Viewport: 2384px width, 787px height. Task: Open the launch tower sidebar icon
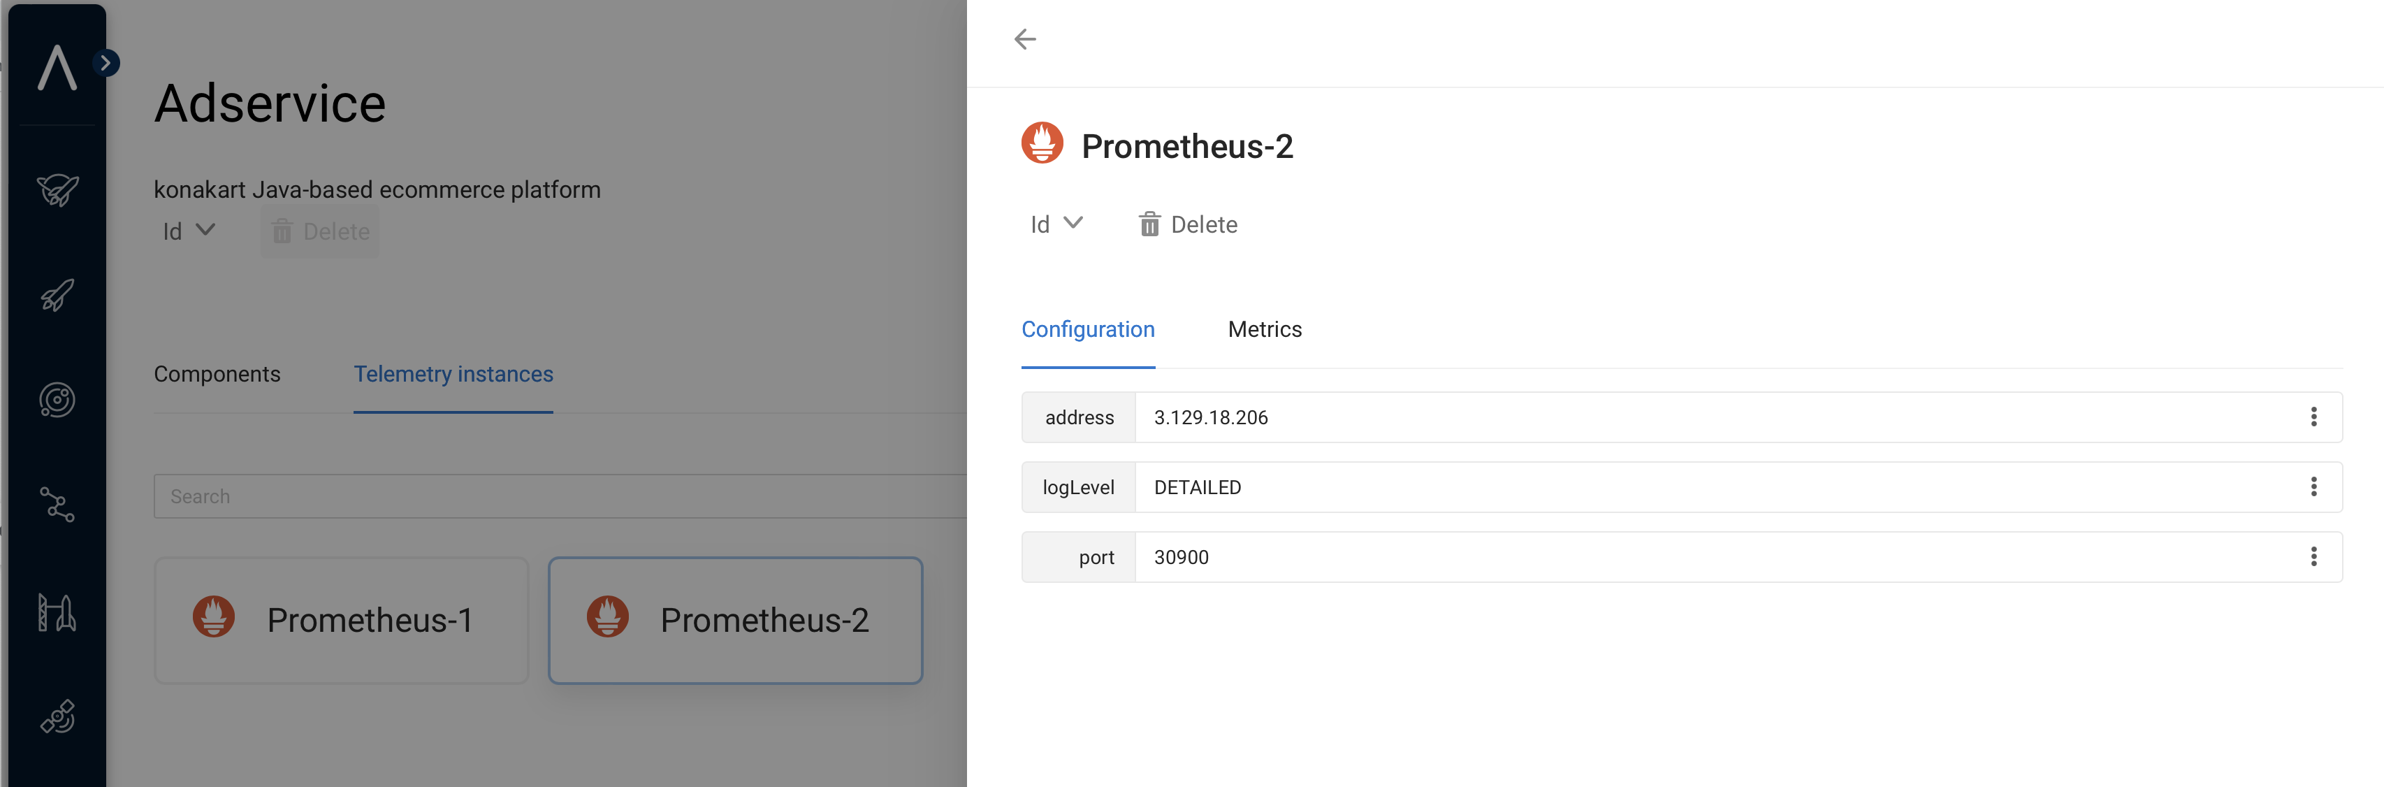(x=57, y=612)
